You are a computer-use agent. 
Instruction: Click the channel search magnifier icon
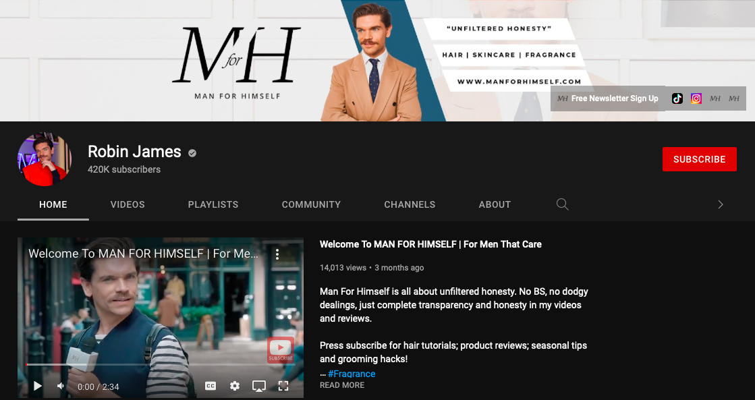click(563, 204)
